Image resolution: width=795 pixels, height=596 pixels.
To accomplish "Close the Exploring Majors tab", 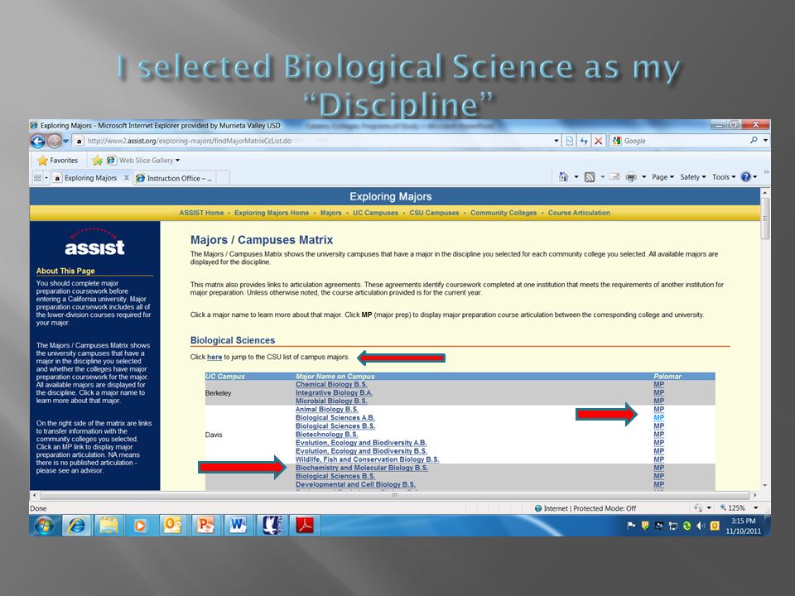I will tap(126, 178).
